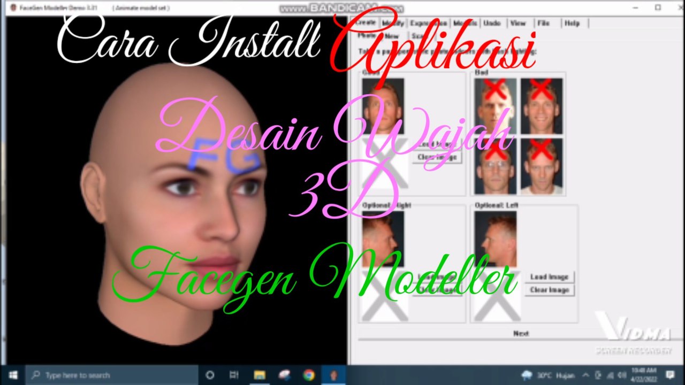685x385 pixels.
Task: Click the taskbar clock and date
Action: (x=644, y=375)
